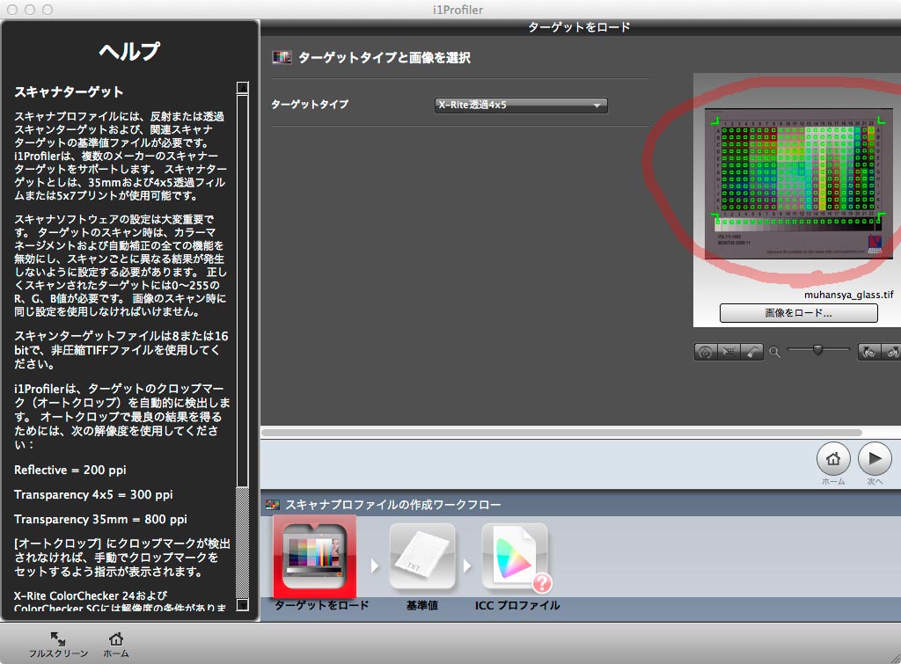Click the help panel scroll-down arrow
901x664 pixels.
(x=243, y=605)
